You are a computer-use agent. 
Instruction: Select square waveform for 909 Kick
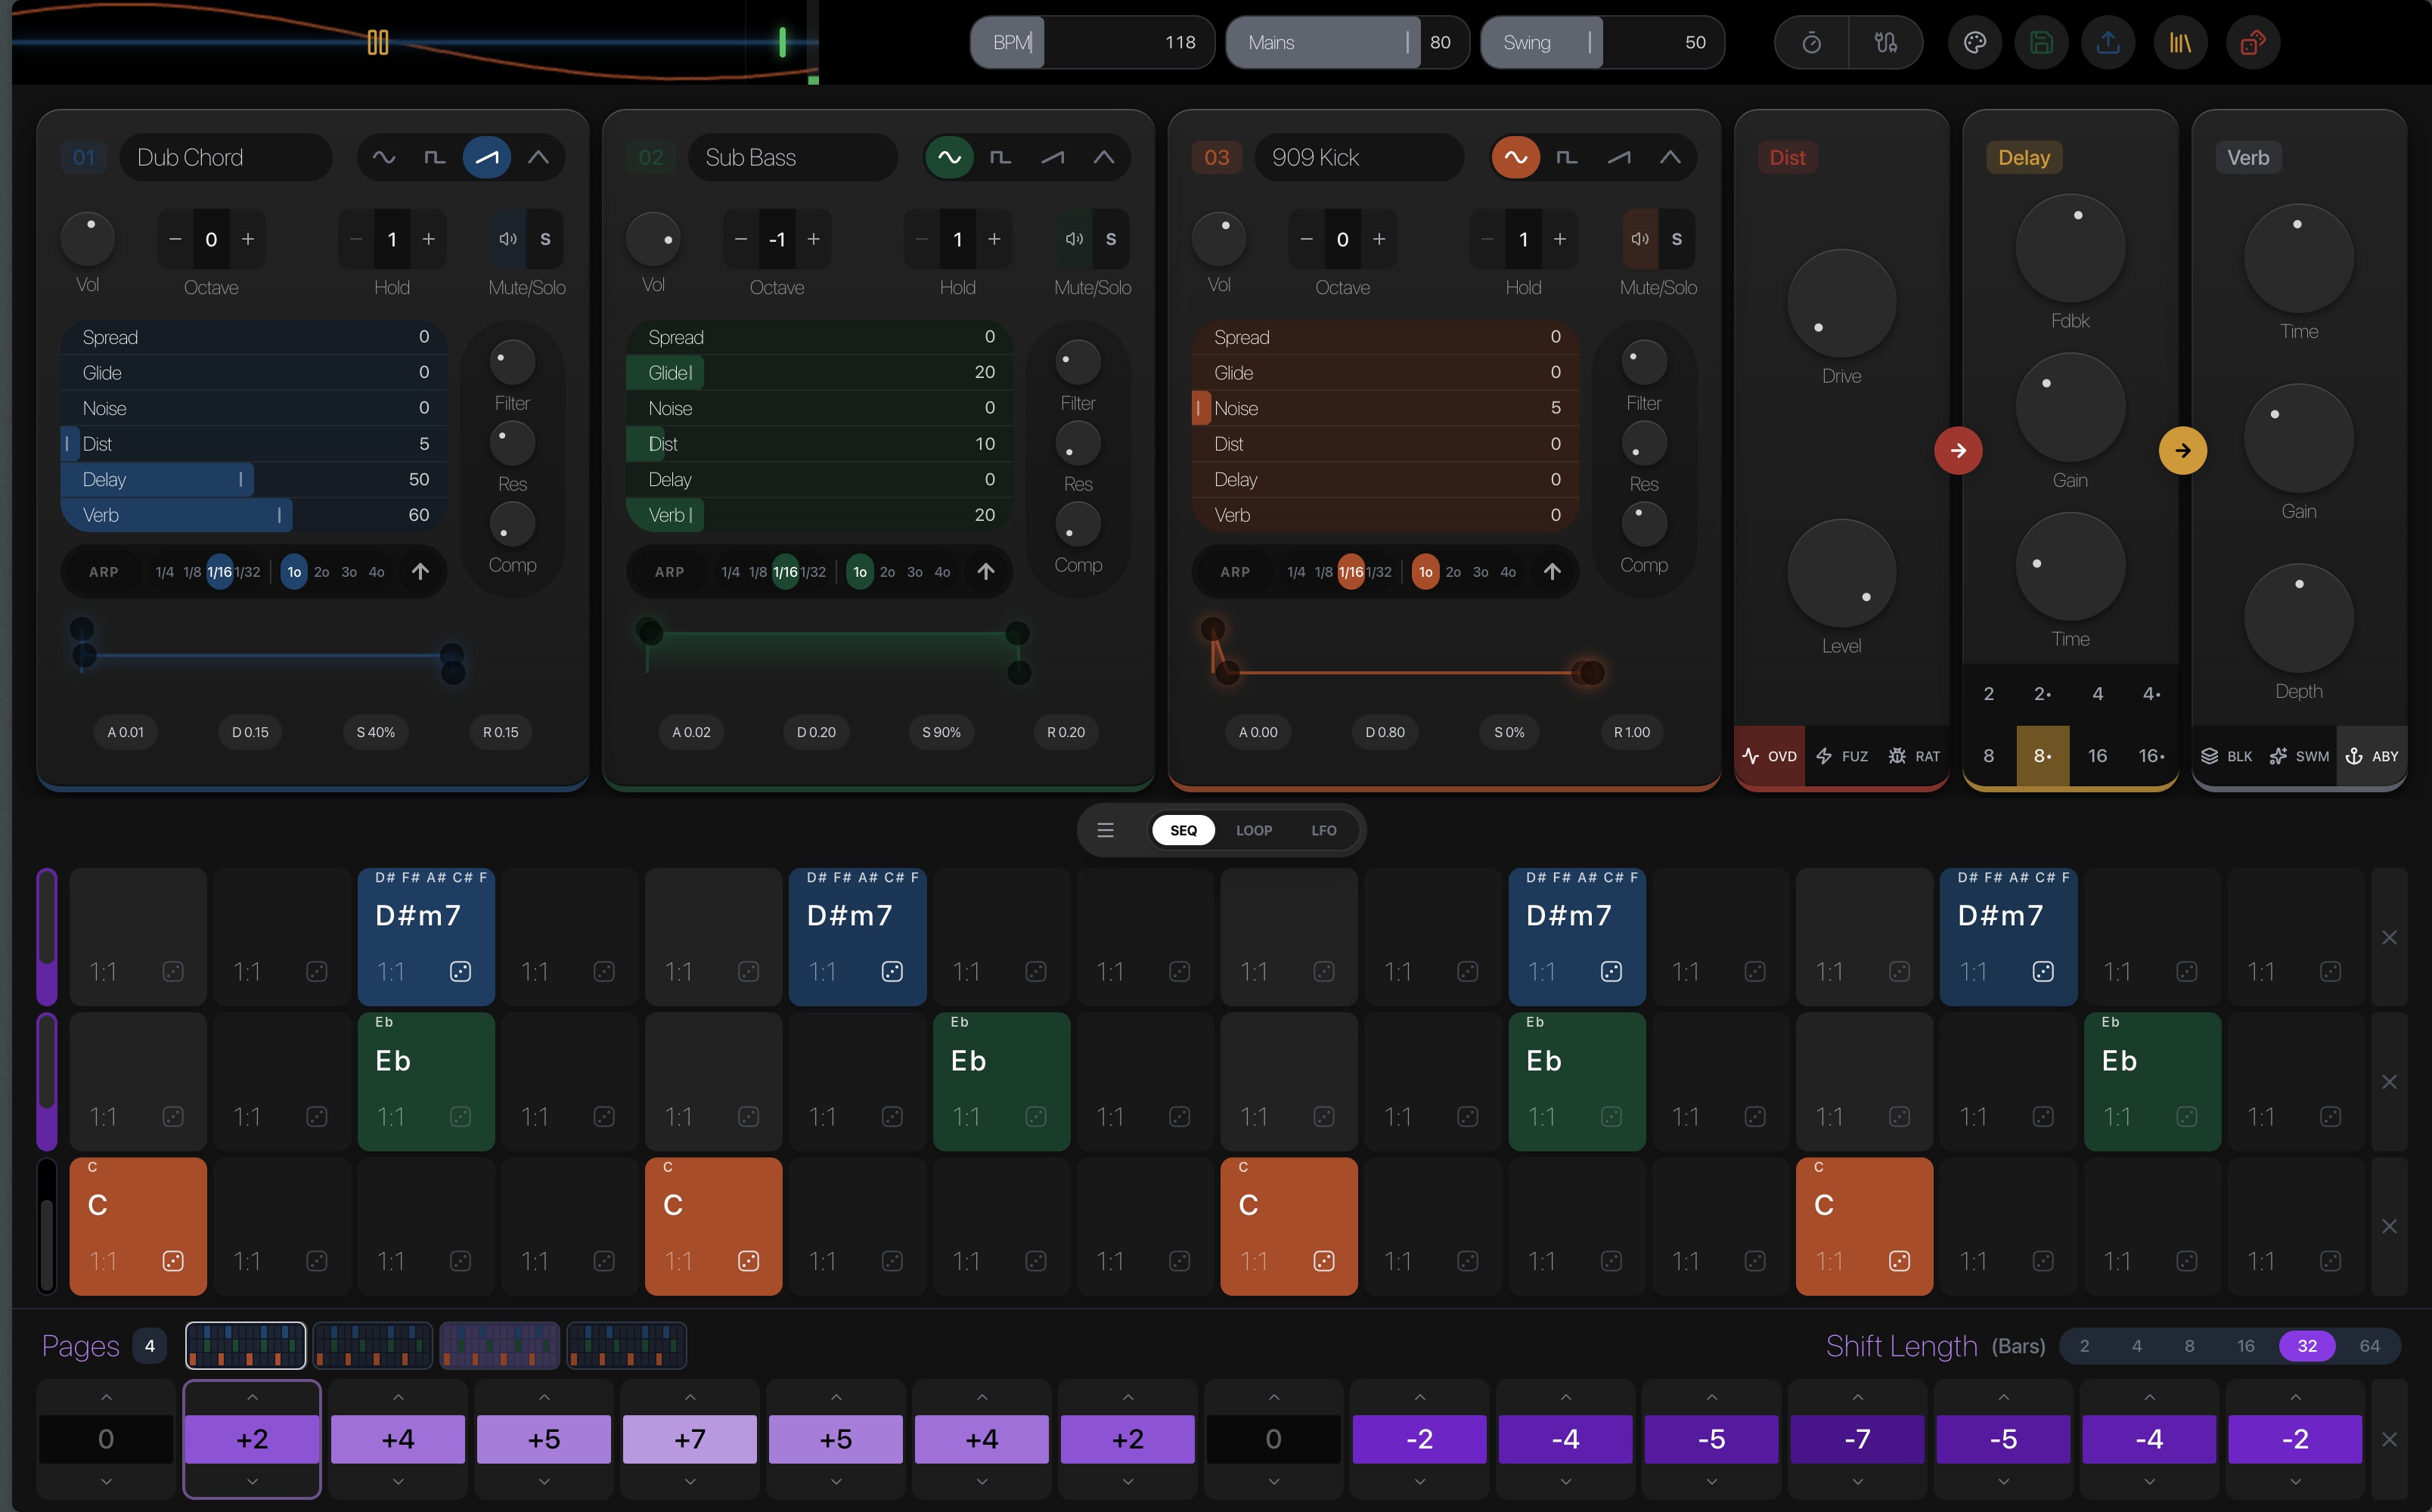click(x=1568, y=157)
